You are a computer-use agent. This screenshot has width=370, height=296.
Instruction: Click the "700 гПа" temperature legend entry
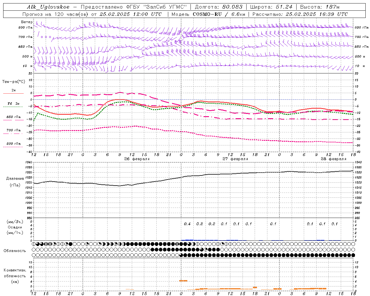pyautogui.click(x=14, y=130)
